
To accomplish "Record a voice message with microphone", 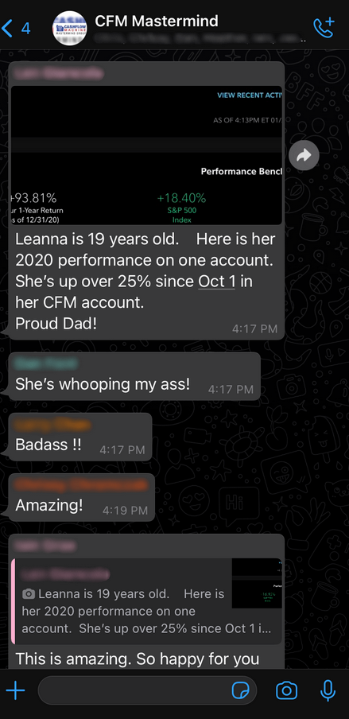I will coord(328,690).
